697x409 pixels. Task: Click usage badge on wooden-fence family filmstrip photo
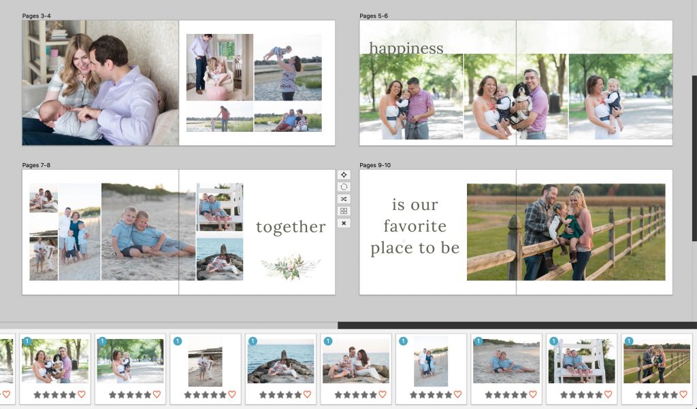tap(628, 341)
